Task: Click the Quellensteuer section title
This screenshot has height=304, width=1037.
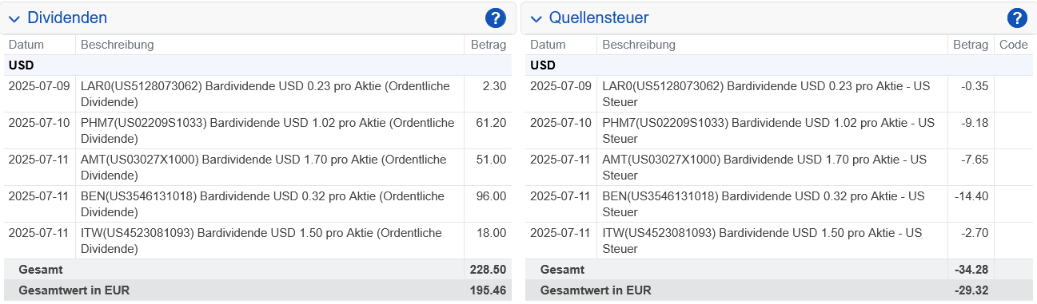Action: (599, 18)
